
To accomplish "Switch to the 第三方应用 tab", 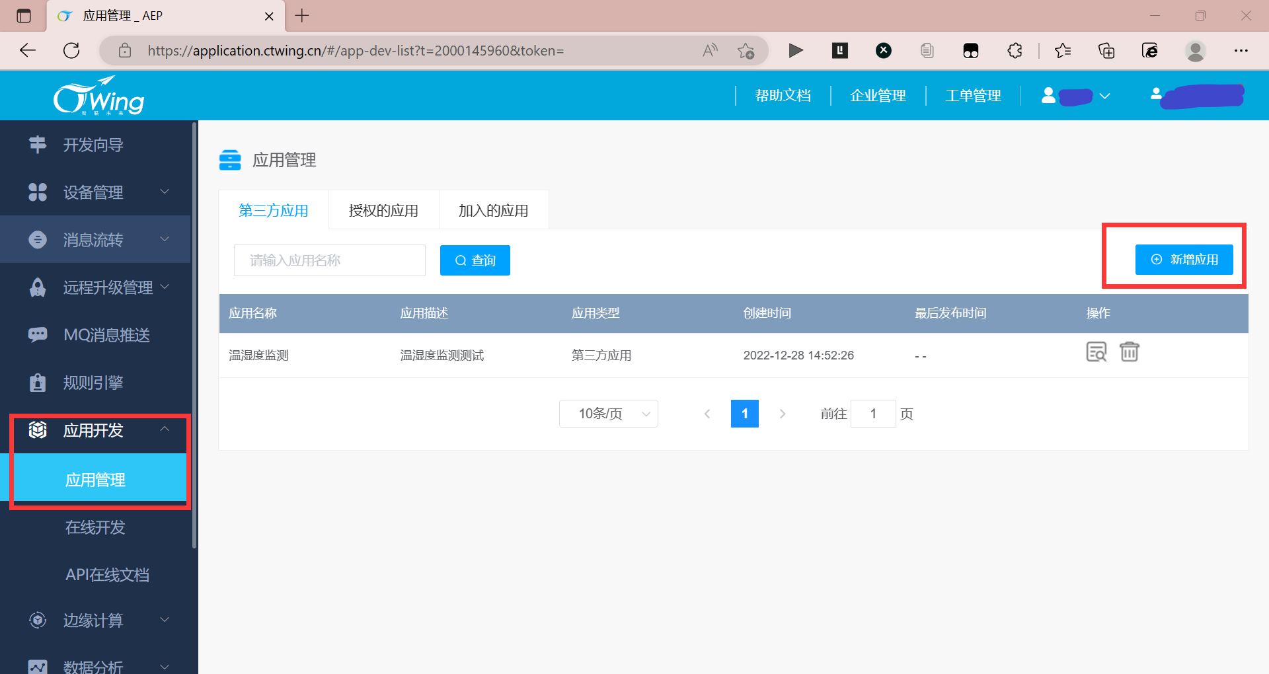I will pyautogui.click(x=274, y=210).
